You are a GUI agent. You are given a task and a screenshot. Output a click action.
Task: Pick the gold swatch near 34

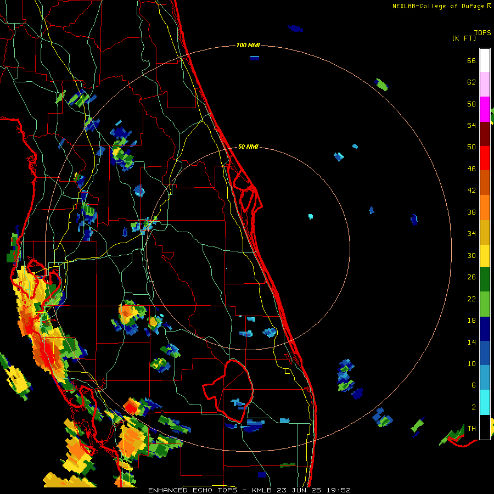click(x=485, y=232)
